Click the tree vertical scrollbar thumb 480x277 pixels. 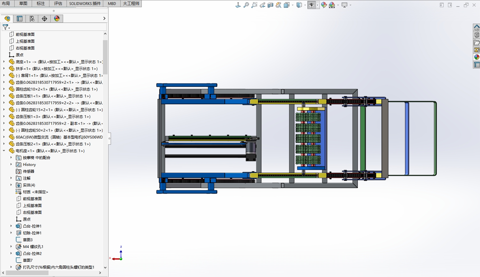tap(105, 57)
